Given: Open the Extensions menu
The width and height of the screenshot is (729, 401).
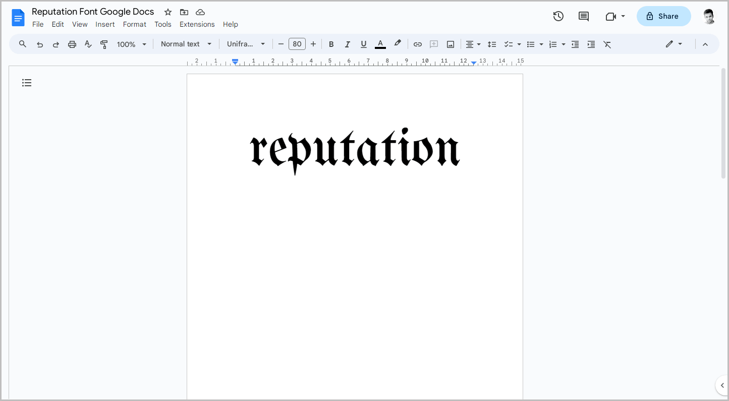Looking at the screenshot, I should 197,24.
